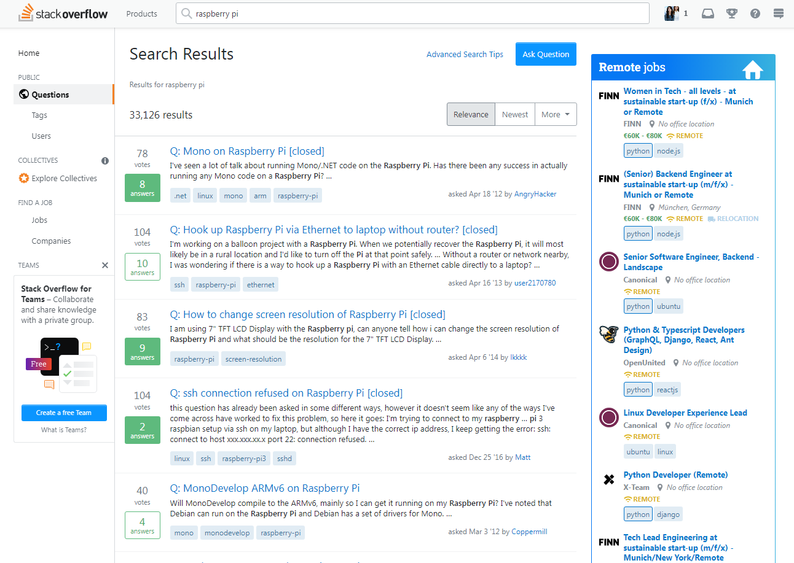This screenshot has width=794, height=563.
Task: Click the X-Team logo
Action: click(x=609, y=480)
